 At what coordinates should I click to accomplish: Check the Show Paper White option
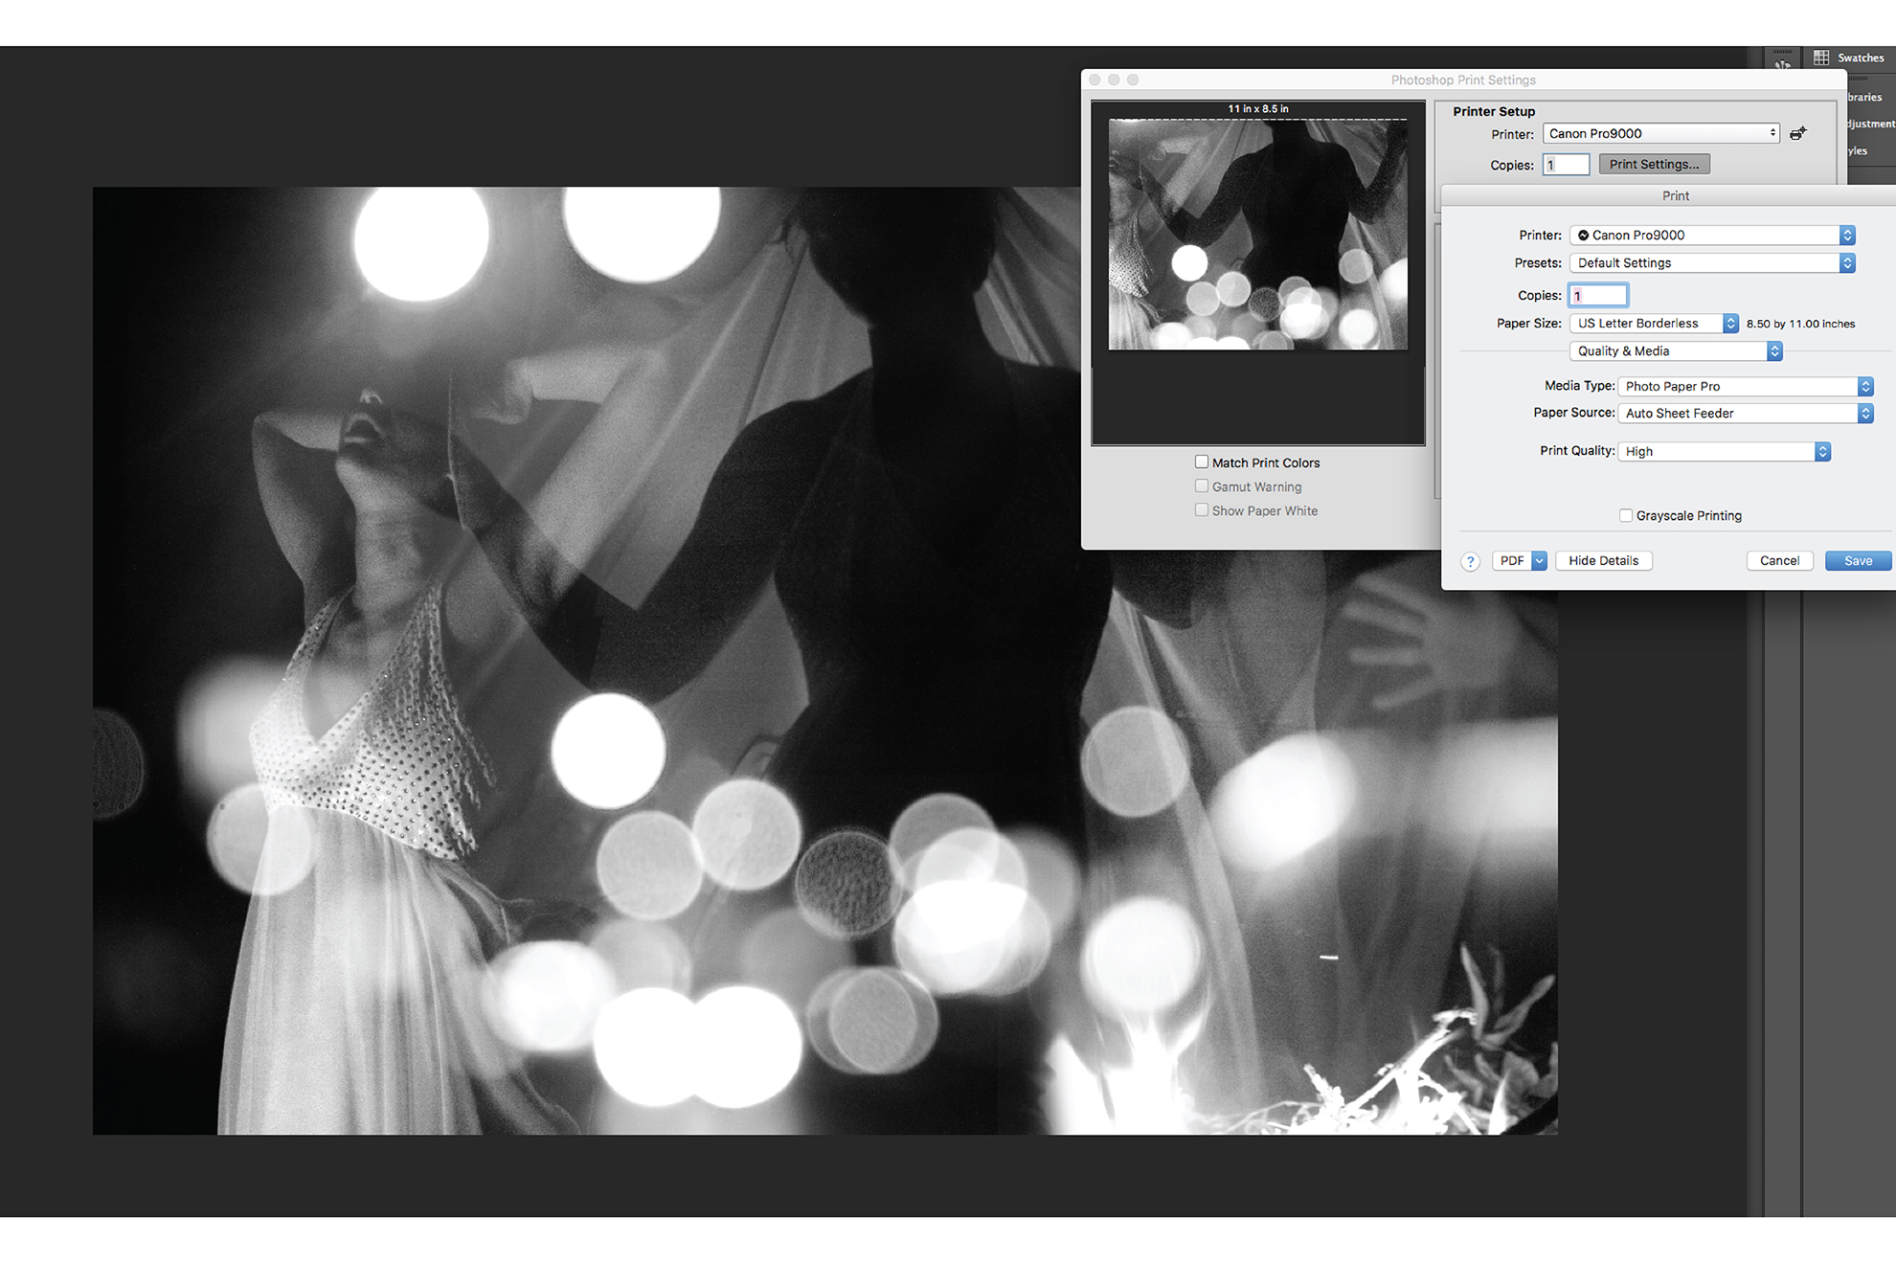[x=1202, y=511]
